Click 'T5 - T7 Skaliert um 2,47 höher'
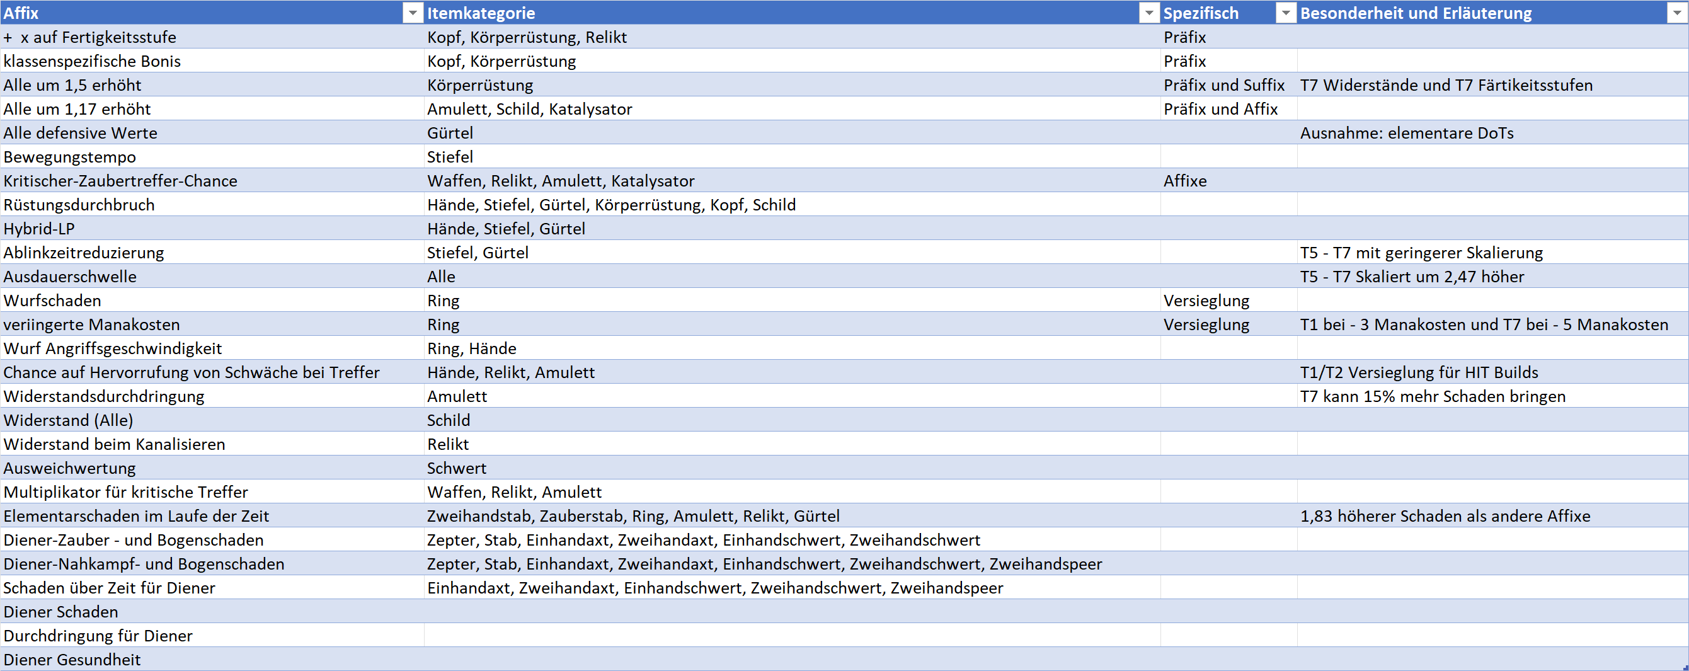Screen dimensions: 1689x671 [x=1492, y=276]
